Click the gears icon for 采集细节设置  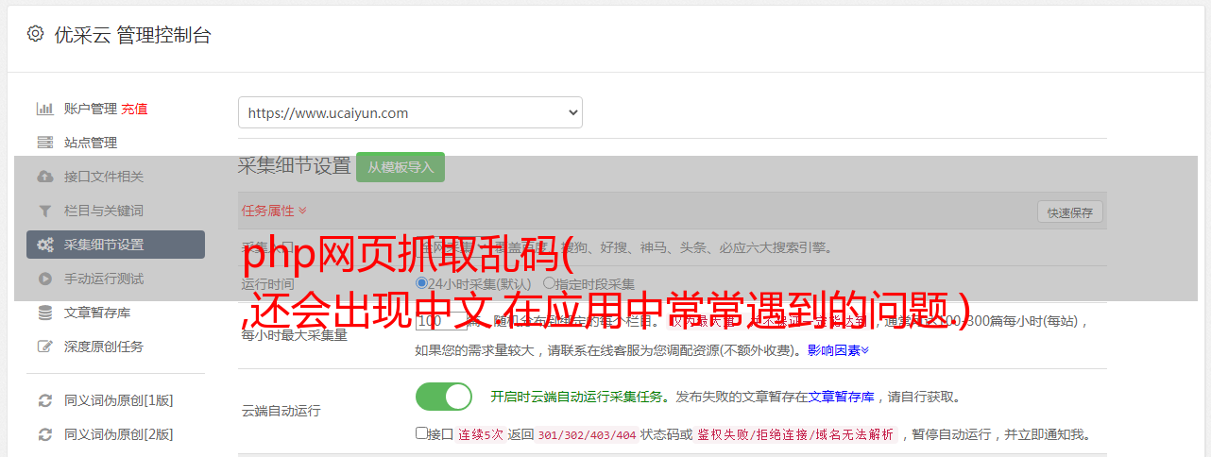[44, 245]
